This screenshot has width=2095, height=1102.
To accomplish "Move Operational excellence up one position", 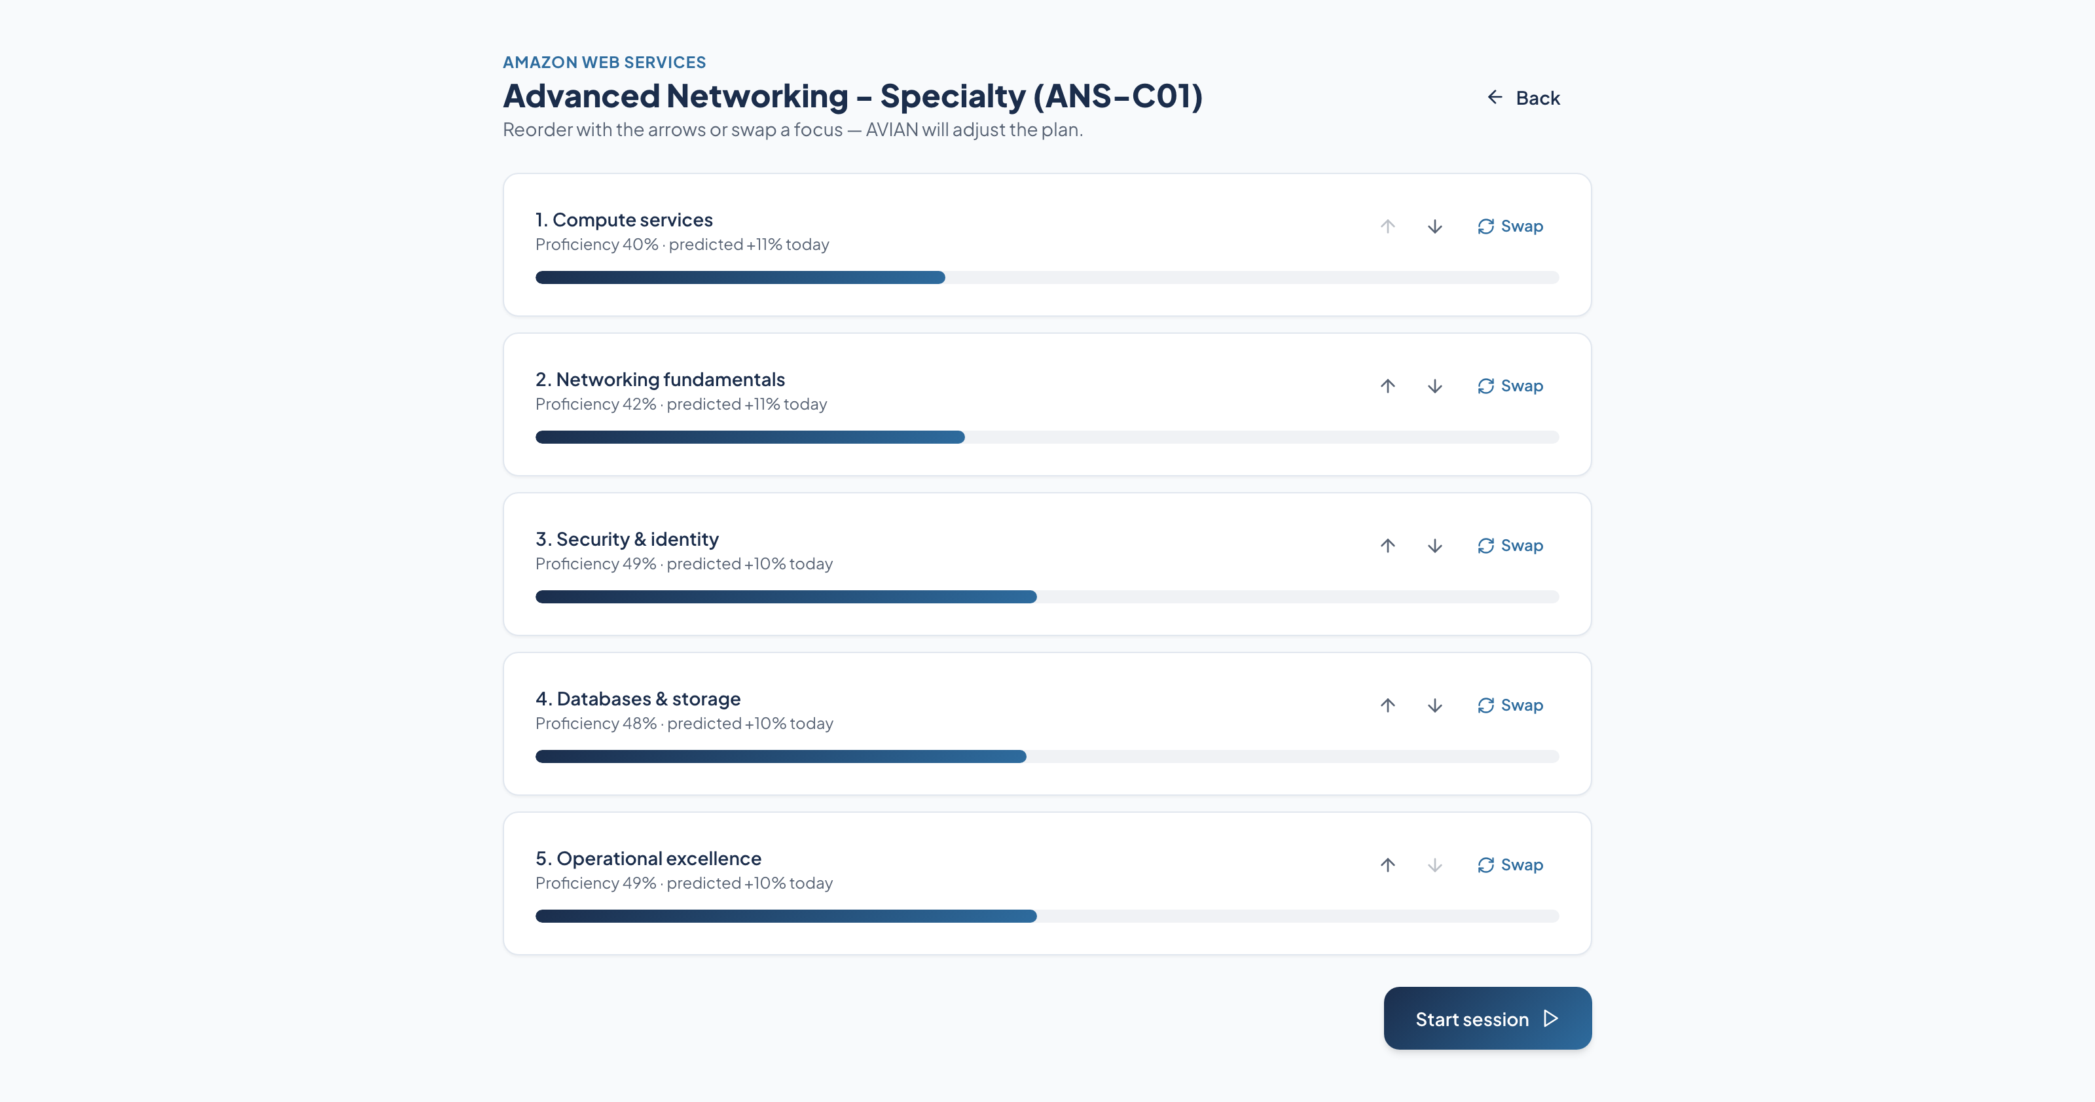I will pos(1387,864).
